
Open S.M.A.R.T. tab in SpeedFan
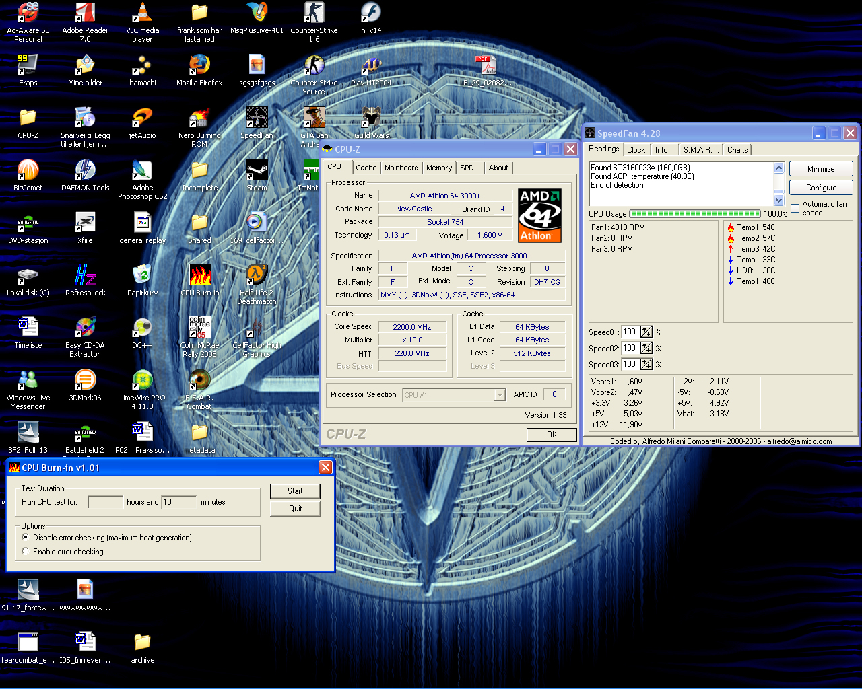pos(700,150)
